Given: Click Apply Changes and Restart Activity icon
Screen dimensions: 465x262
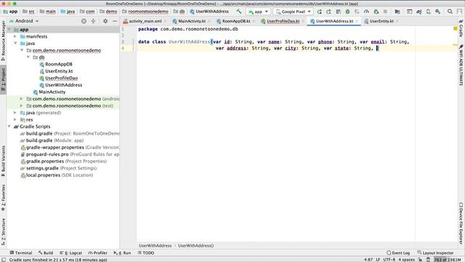Looking at the screenshot, I should tap(328, 12).
